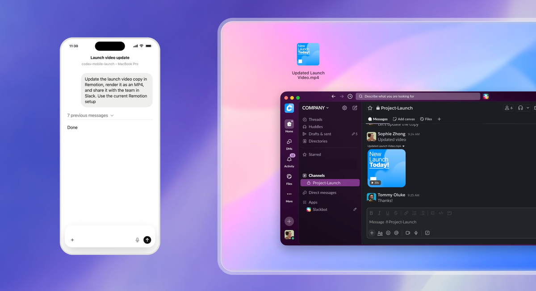
Task: Open DMs in the Slack sidebar
Action: coord(289,144)
